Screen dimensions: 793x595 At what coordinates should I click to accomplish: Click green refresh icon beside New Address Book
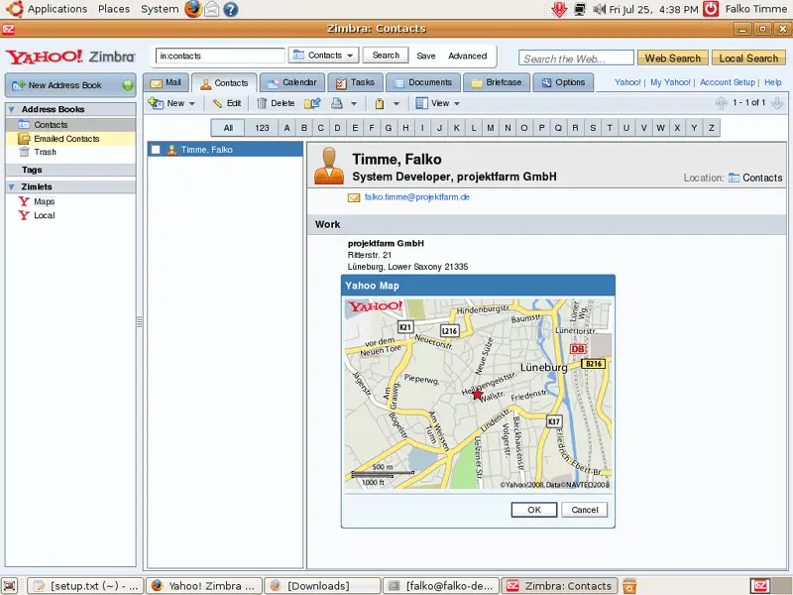coord(128,85)
